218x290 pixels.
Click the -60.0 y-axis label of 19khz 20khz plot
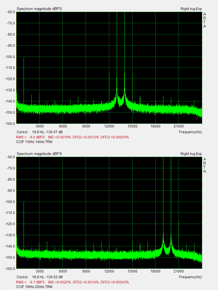pos(11,157)
